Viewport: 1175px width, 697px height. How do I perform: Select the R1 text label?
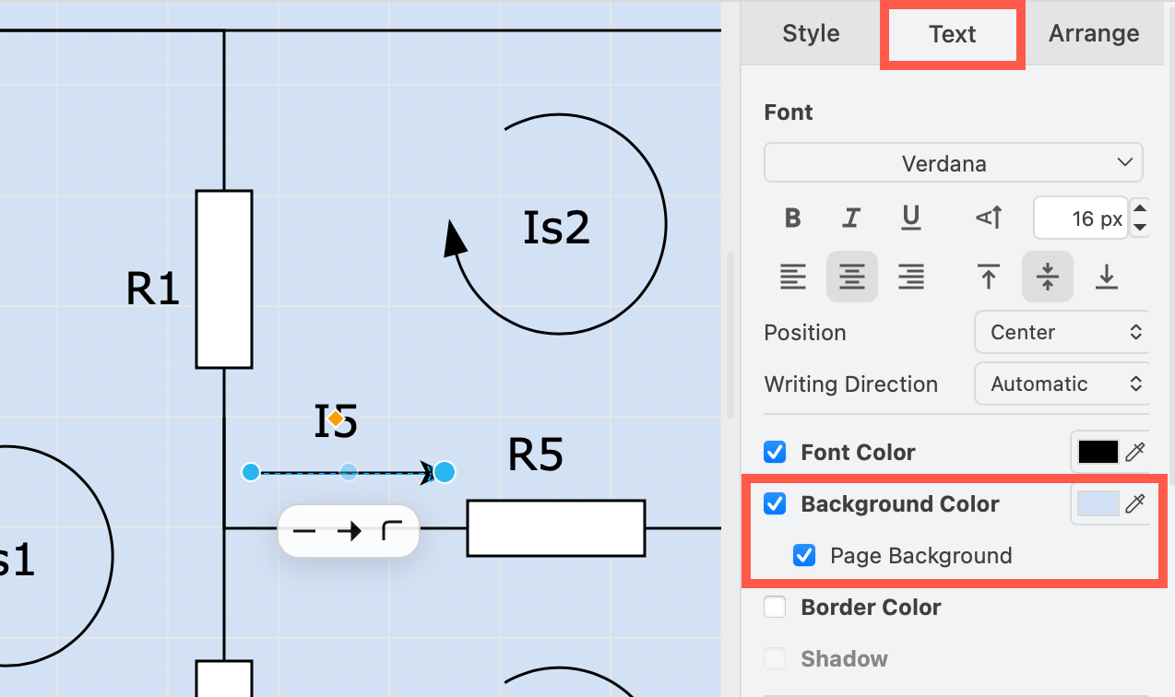click(x=153, y=289)
